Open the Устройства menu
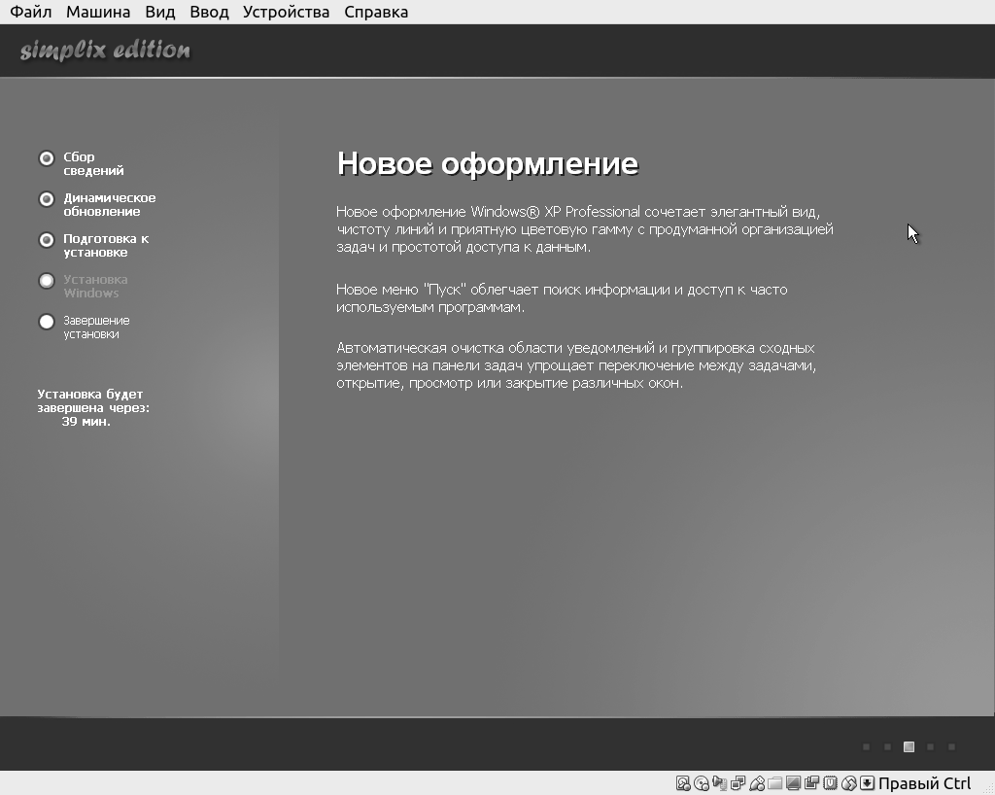Screen dimensions: 995x795 [x=286, y=12]
